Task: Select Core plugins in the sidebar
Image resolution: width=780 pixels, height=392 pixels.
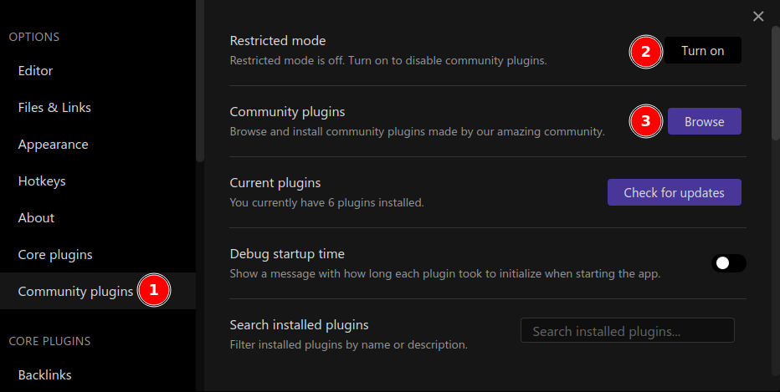Action: click(x=55, y=255)
